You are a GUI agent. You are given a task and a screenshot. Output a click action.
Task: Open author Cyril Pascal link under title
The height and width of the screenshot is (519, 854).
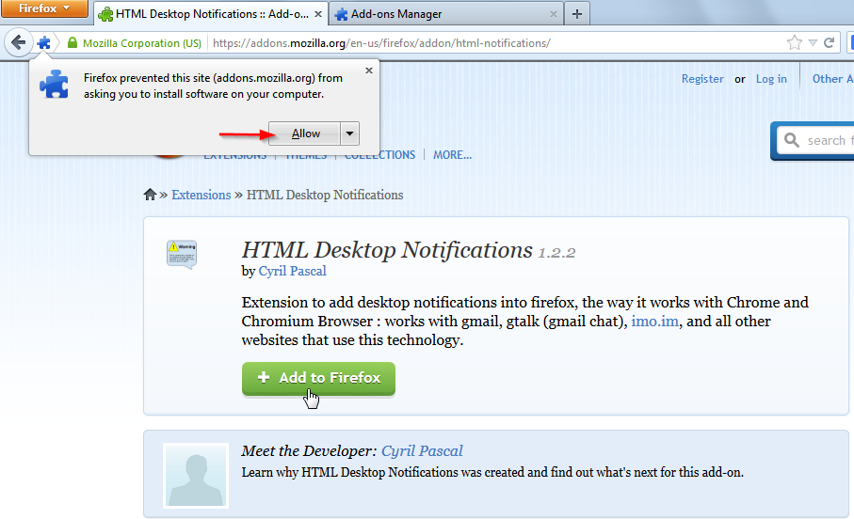click(x=292, y=271)
